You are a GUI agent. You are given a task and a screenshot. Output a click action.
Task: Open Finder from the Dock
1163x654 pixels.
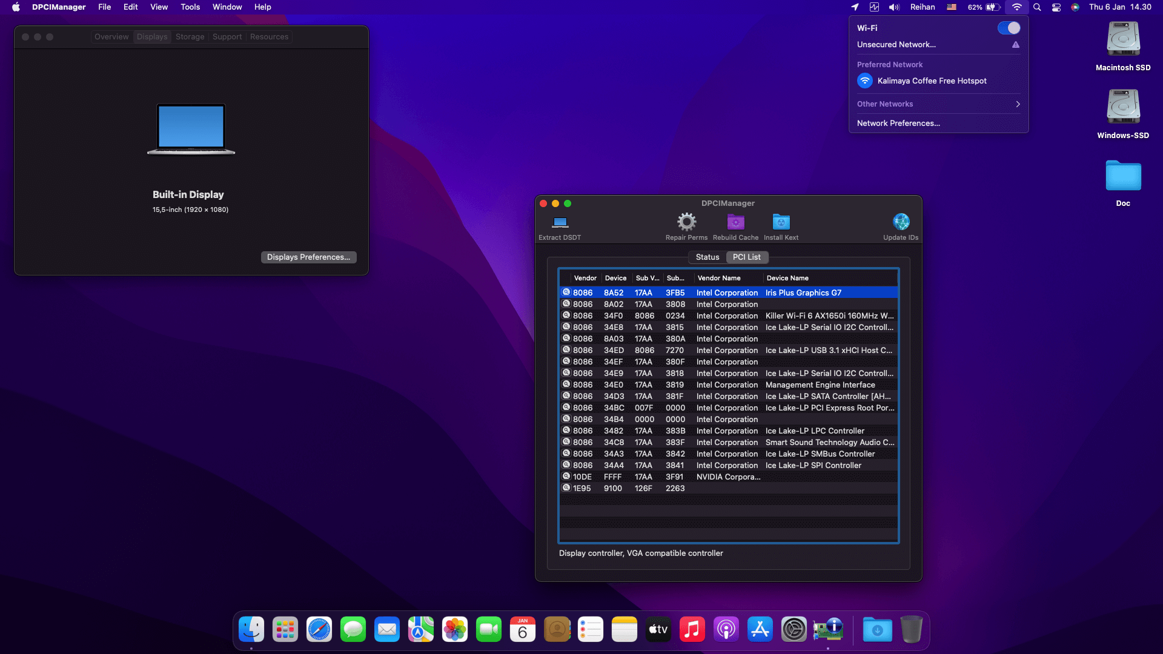click(251, 630)
